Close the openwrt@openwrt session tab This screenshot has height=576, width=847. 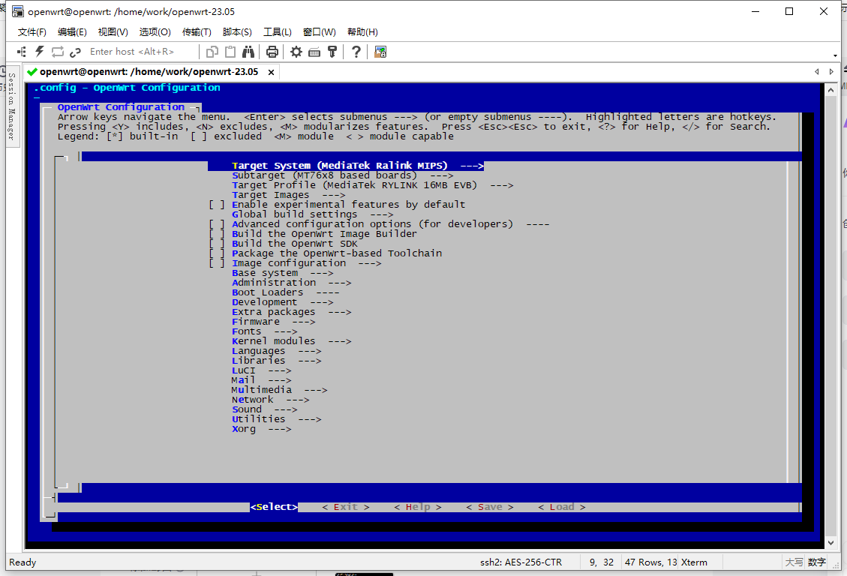click(271, 72)
